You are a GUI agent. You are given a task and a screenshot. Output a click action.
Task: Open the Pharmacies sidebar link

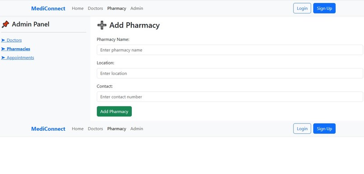point(16,49)
